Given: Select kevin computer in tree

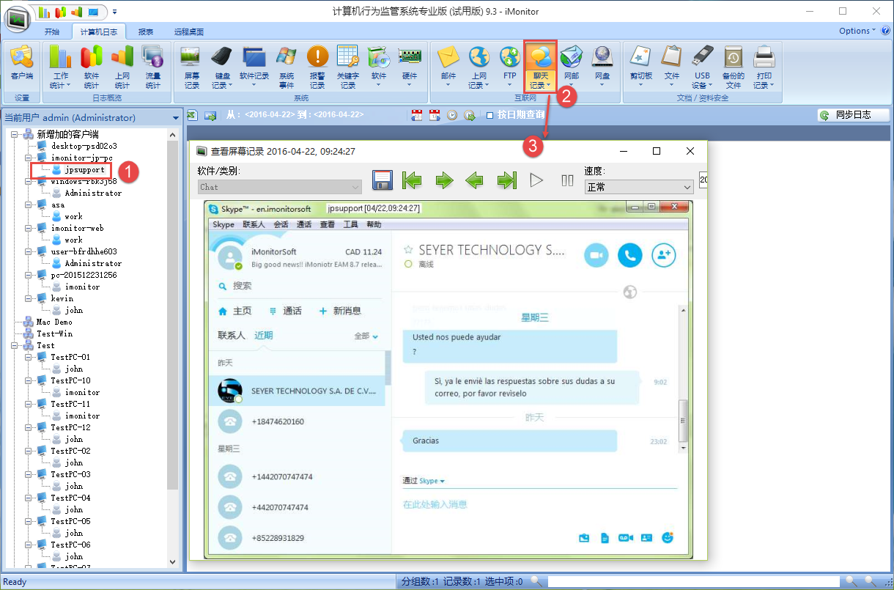Looking at the screenshot, I should [62, 298].
